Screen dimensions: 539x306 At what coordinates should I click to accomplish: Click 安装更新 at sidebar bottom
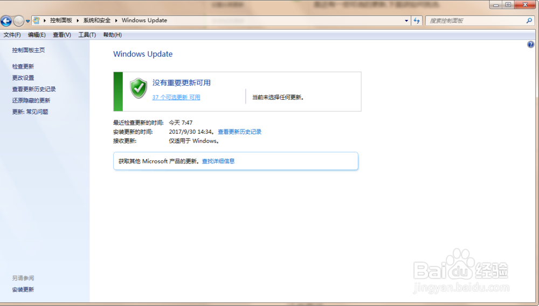pyautogui.click(x=23, y=289)
